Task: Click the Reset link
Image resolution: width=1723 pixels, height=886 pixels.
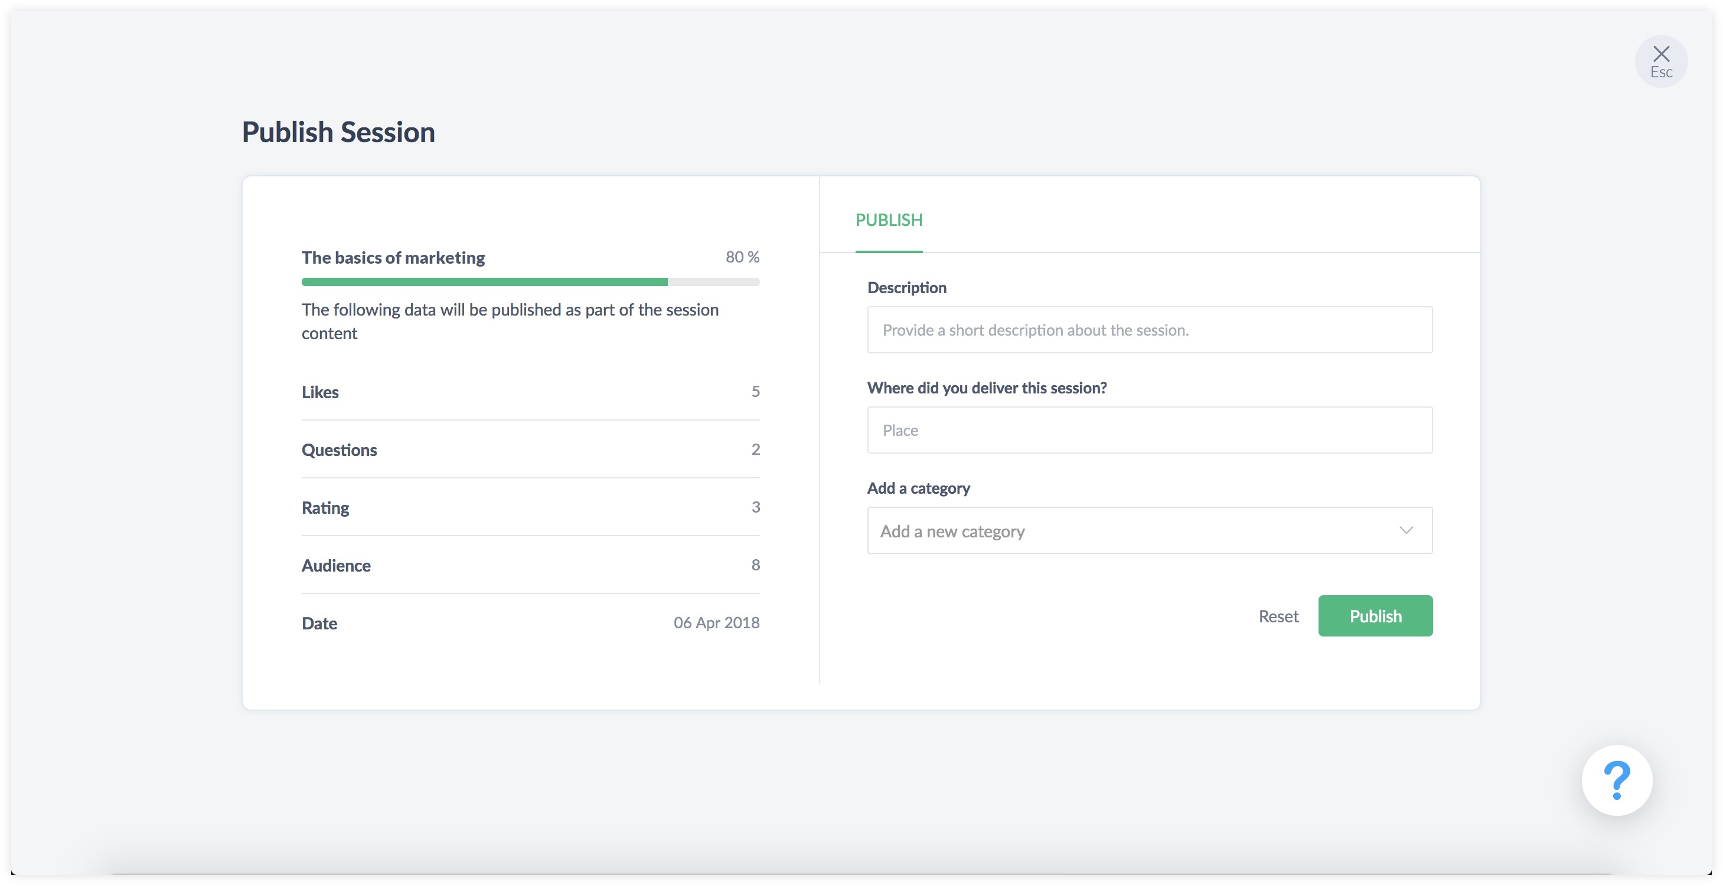Action: tap(1278, 616)
